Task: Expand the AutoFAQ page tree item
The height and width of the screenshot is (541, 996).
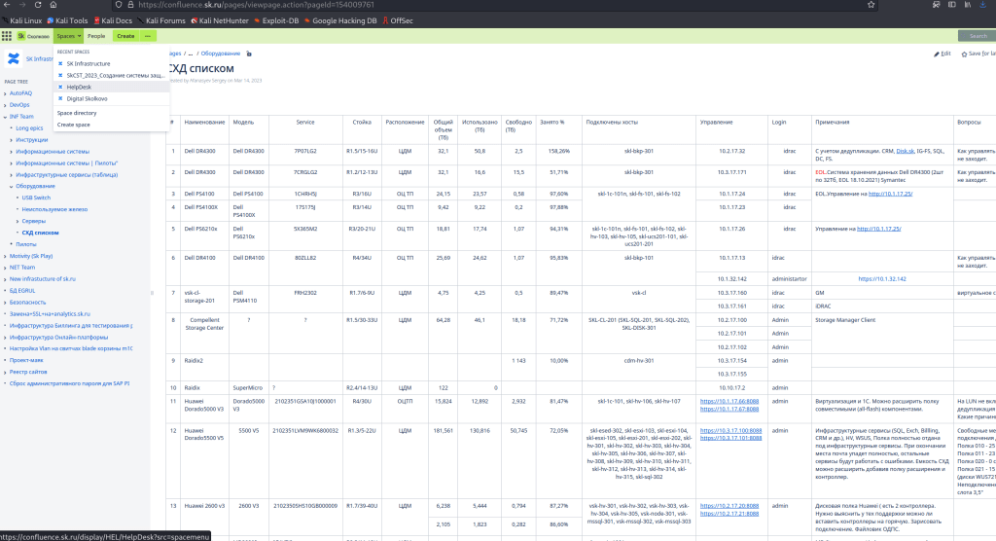Action: pyautogui.click(x=5, y=92)
